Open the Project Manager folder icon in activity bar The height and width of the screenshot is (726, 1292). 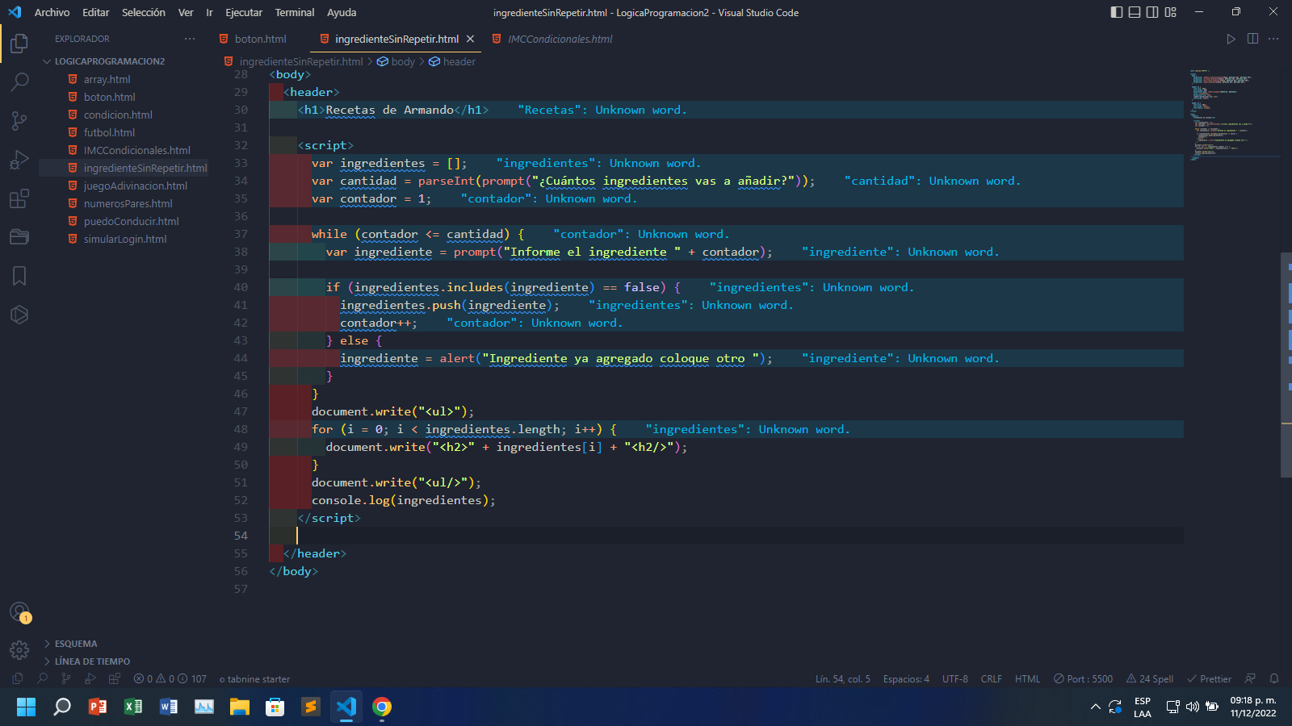click(19, 236)
